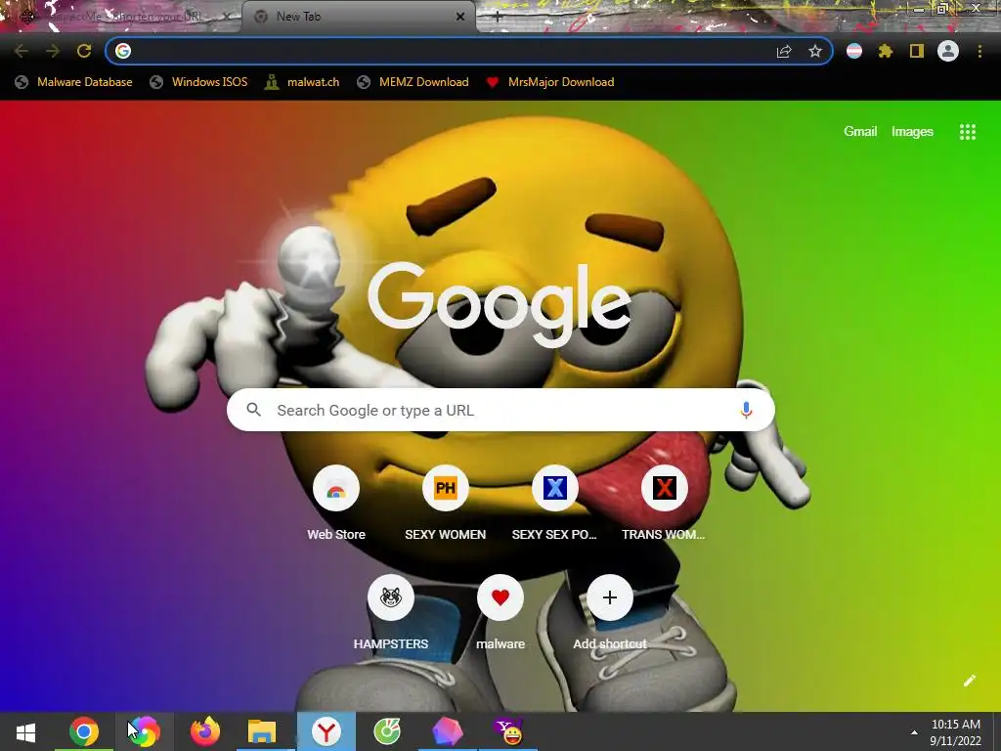
Task: Switch to Yandex Browser on the taskbar
Action: (326, 731)
